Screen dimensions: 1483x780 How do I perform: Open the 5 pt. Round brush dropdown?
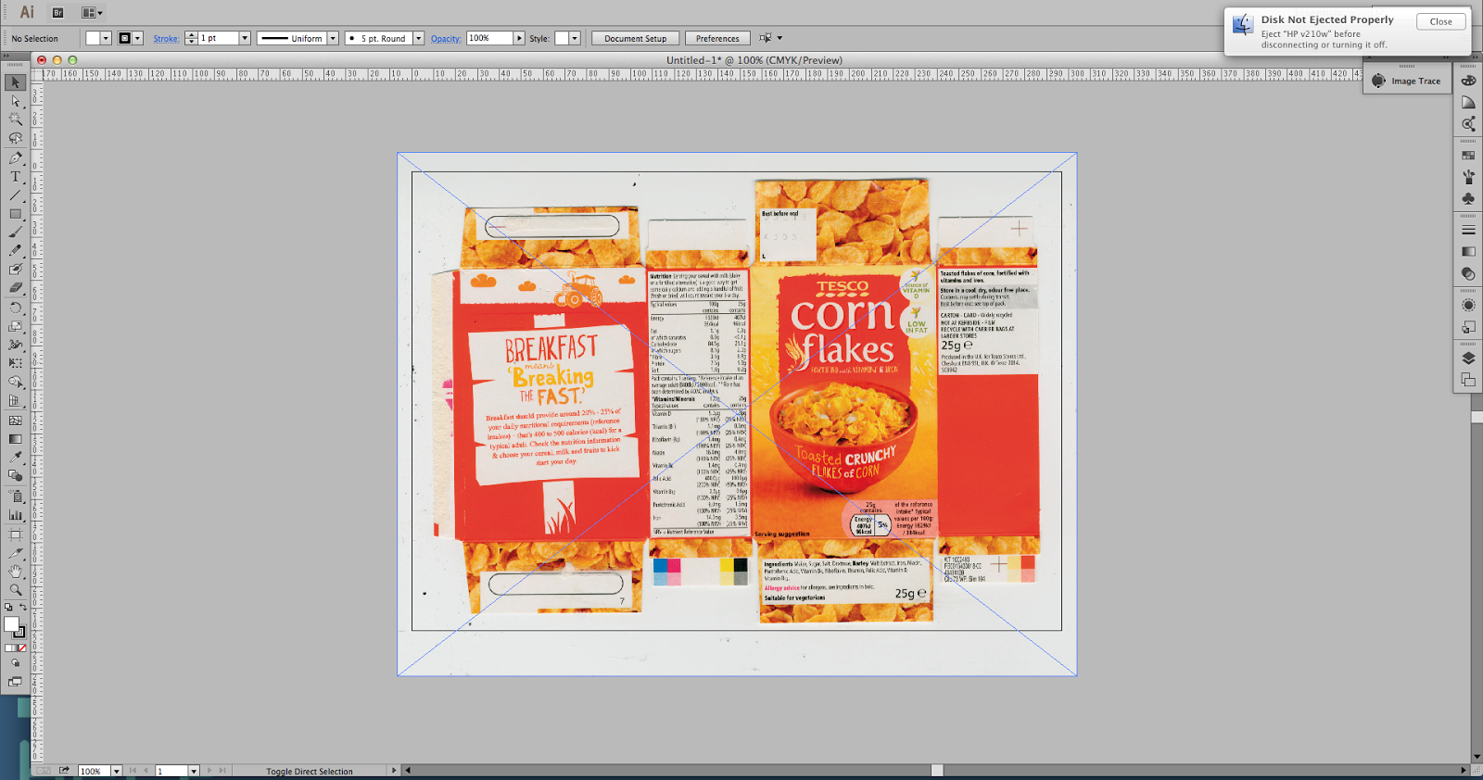419,38
